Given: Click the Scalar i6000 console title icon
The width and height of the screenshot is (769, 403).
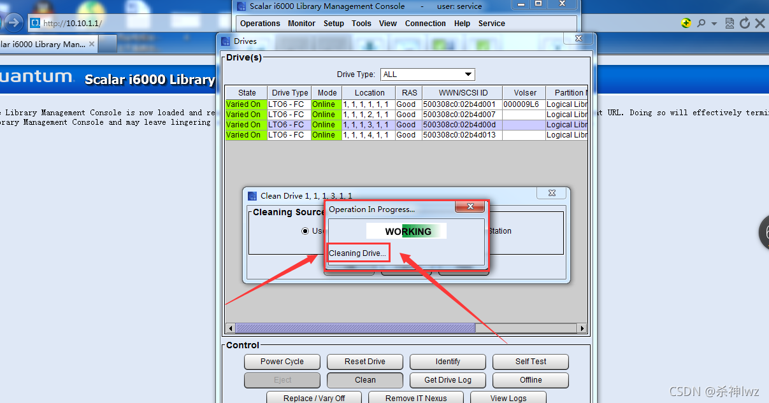Looking at the screenshot, I should click(x=241, y=6).
